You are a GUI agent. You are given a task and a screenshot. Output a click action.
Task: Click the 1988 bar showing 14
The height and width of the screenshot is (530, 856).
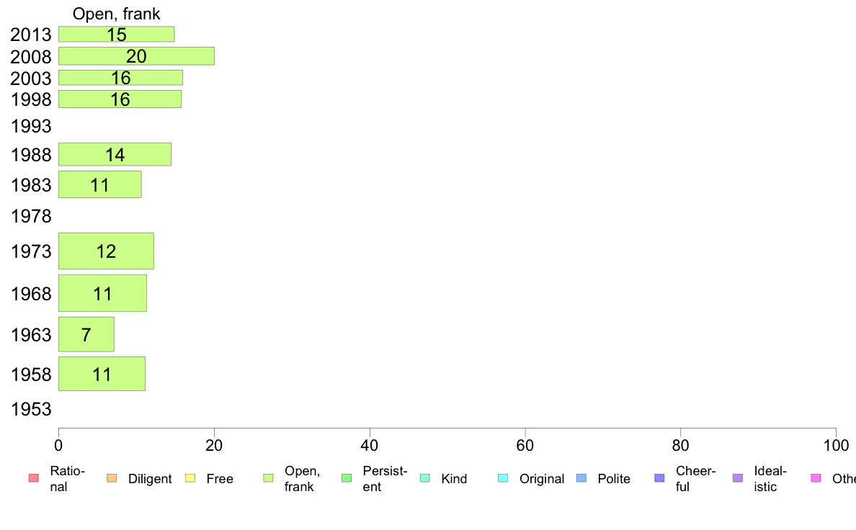click(115, 155)
